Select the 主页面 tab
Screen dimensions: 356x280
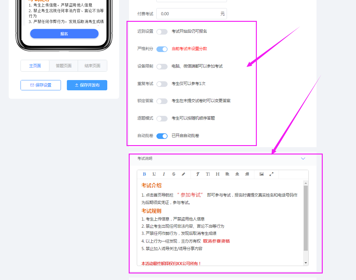click(x=35, y=66)
